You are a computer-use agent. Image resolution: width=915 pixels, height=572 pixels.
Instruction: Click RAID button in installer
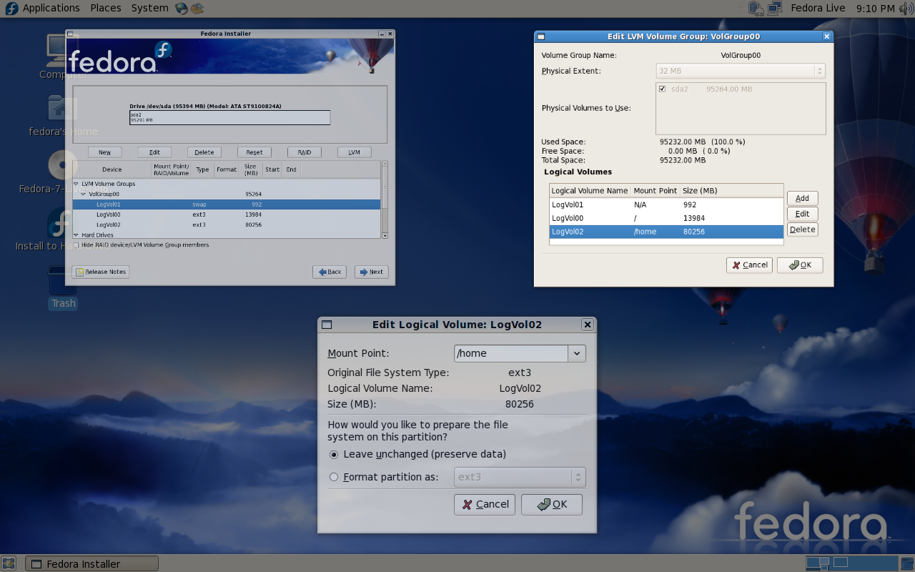click(305, 152)
